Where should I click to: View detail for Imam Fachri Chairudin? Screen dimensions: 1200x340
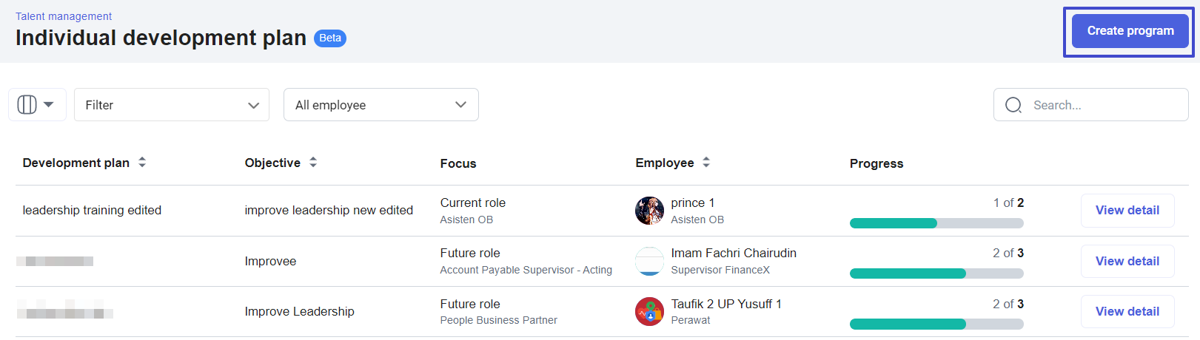pos(1127,261)
